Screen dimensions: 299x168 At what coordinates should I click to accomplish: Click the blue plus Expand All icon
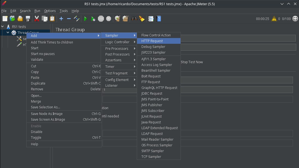61,19
